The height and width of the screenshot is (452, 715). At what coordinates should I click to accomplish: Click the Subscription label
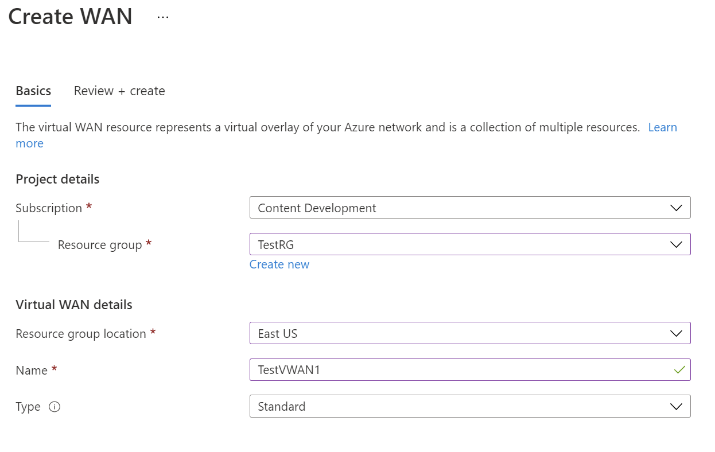coord(49,208)
